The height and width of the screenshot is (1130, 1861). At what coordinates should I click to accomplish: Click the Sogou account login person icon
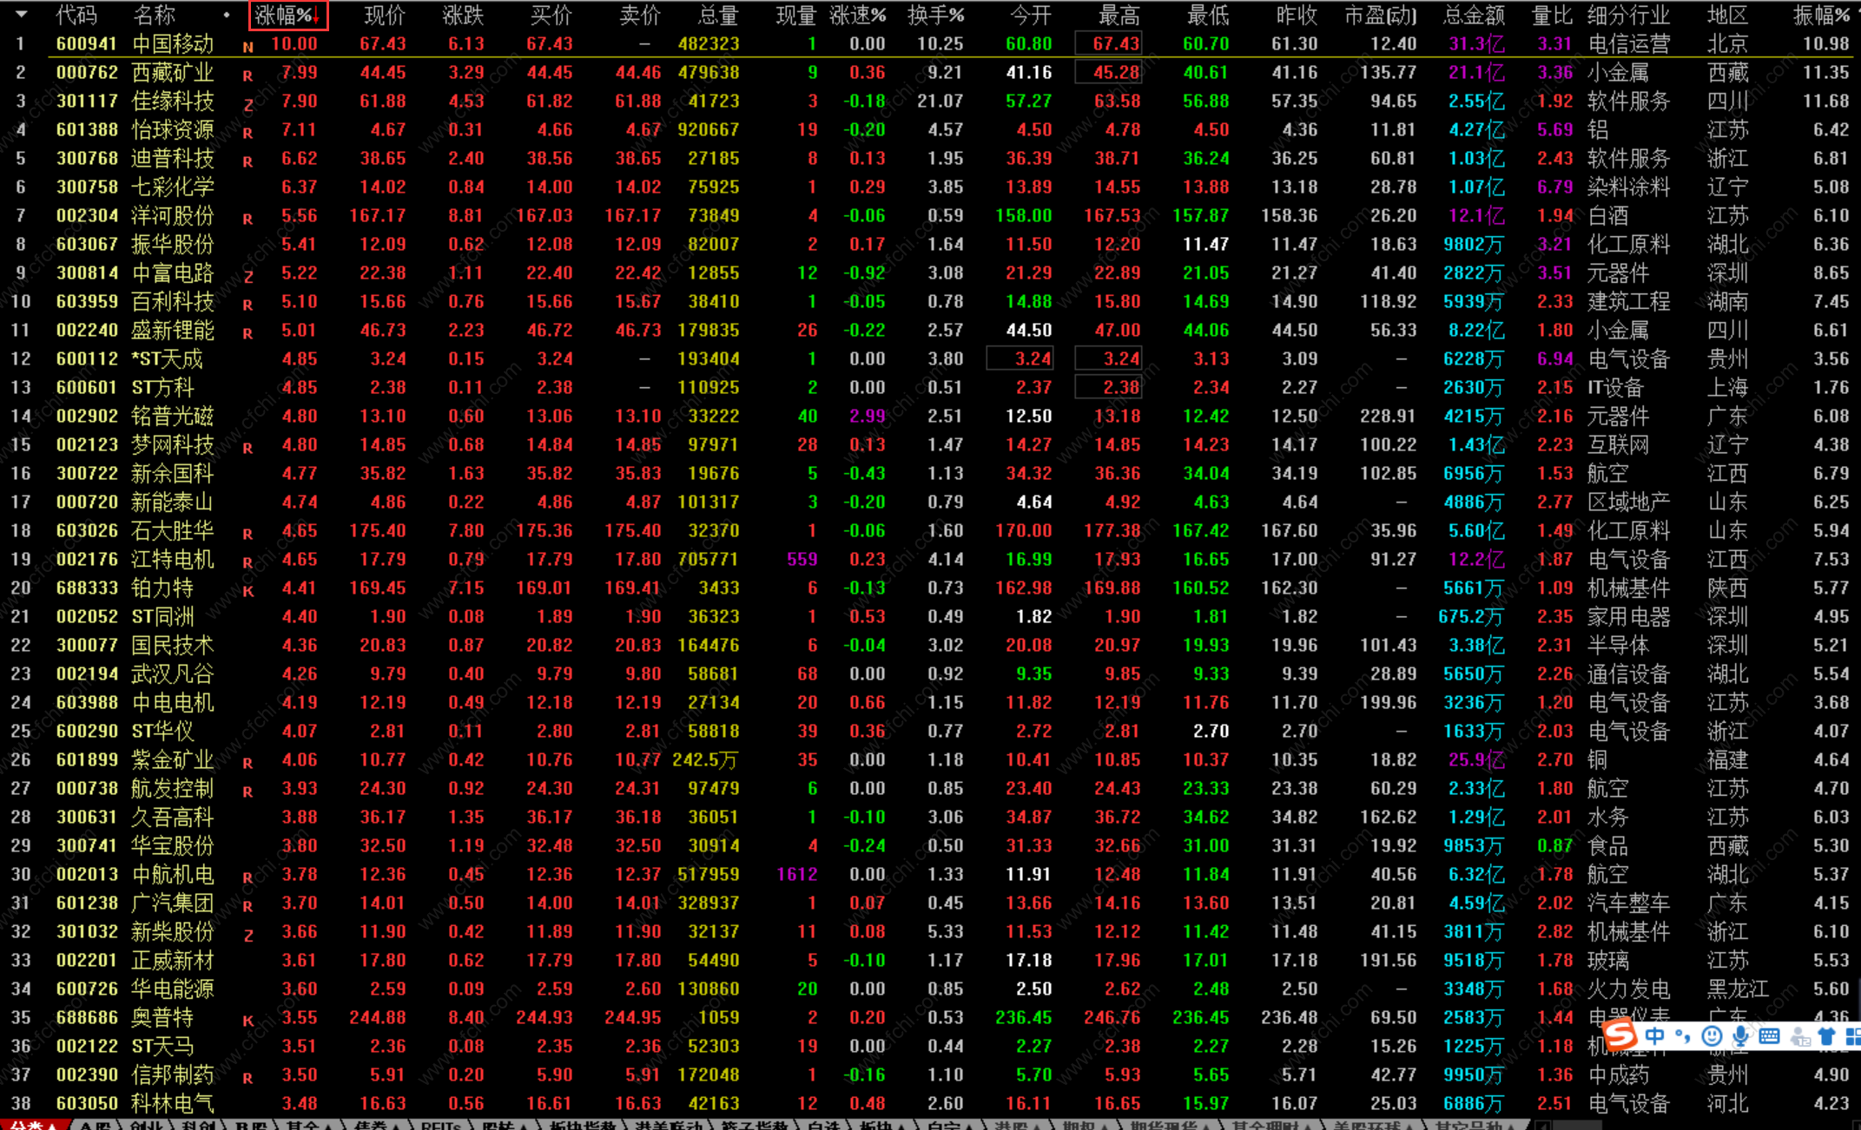1799,1036
